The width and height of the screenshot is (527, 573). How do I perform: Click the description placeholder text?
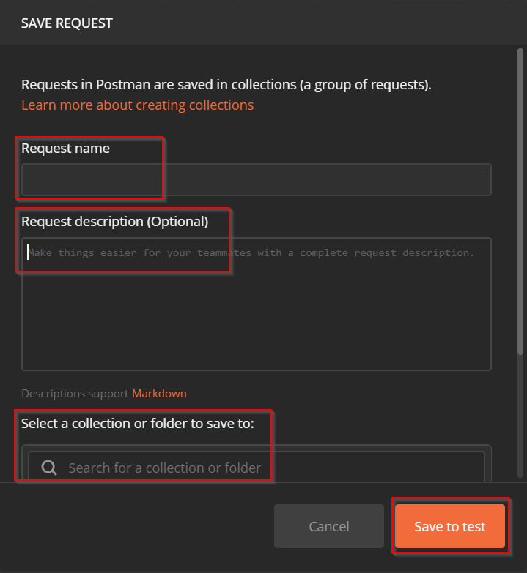click(x=251, y=252)
